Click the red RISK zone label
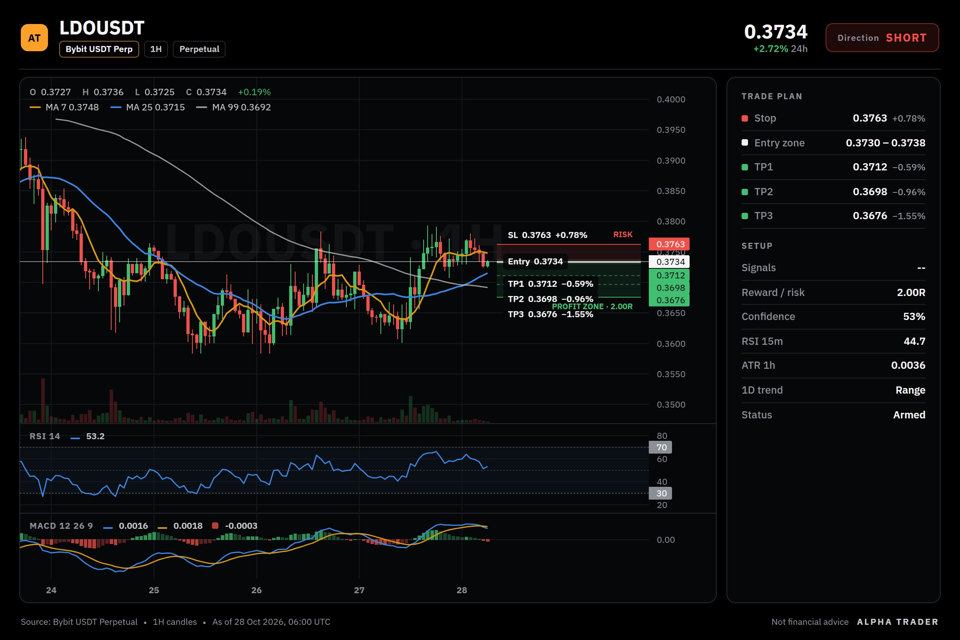 click(x=623, y=235)
